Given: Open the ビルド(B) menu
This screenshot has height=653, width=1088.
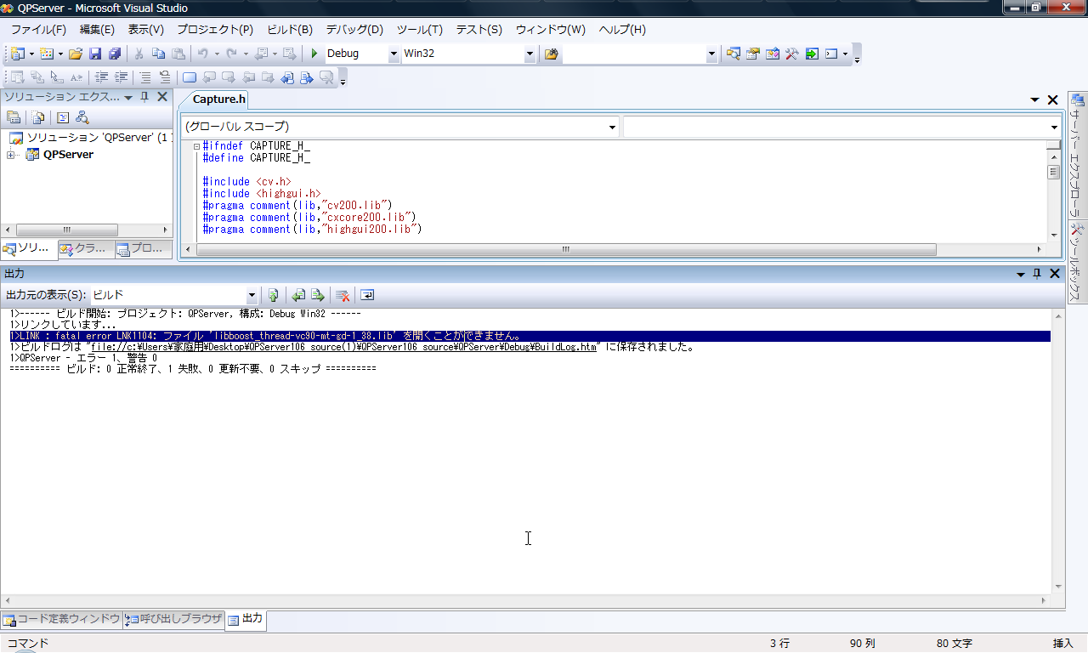Looking at the screenshot, I should [290, 30].
